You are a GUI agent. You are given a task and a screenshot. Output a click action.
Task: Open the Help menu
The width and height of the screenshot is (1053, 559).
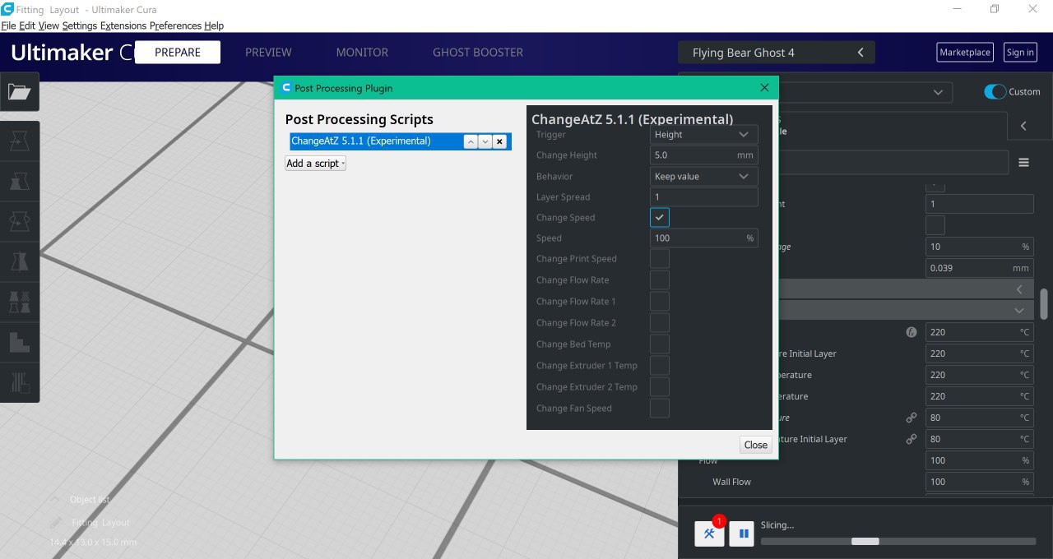point(214,25)
